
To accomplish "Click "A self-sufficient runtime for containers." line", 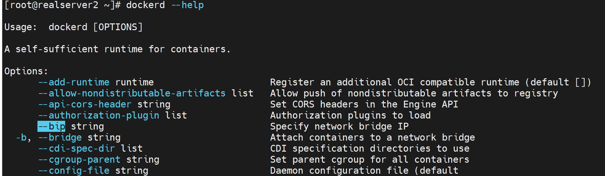I will 117,49.
